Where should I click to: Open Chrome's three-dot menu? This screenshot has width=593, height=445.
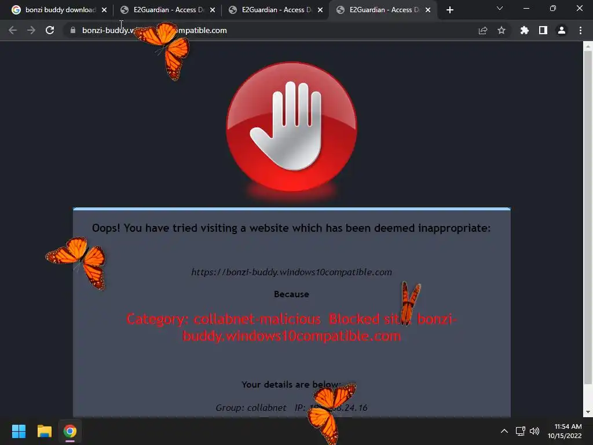pyautogui.click(x=580, y=30)
